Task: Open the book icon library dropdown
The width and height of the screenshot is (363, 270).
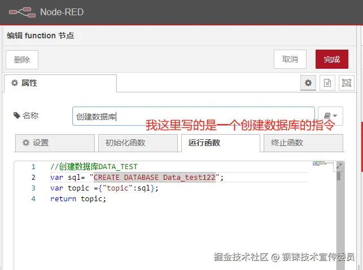Action: point(330,116)
